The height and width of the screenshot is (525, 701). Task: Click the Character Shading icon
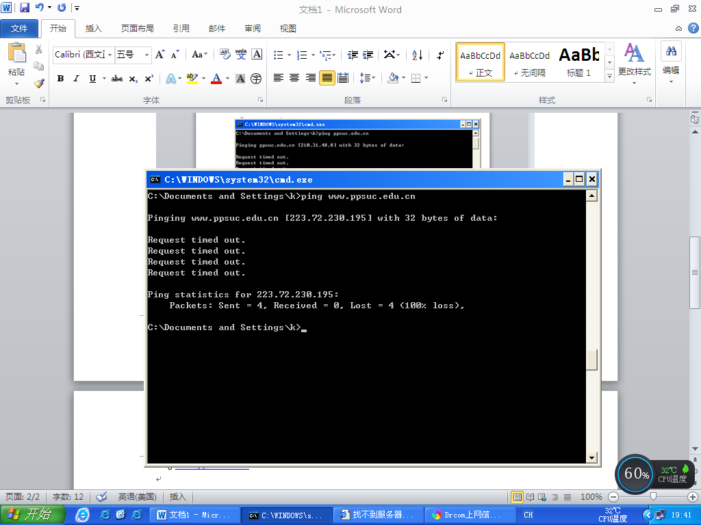click(x=240, y=79)
